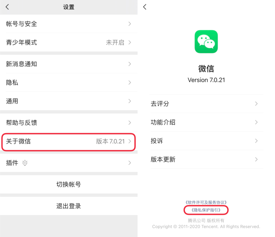Open 隐私 settings entry
Screen dimensions: 275x237
coord(69,82)
